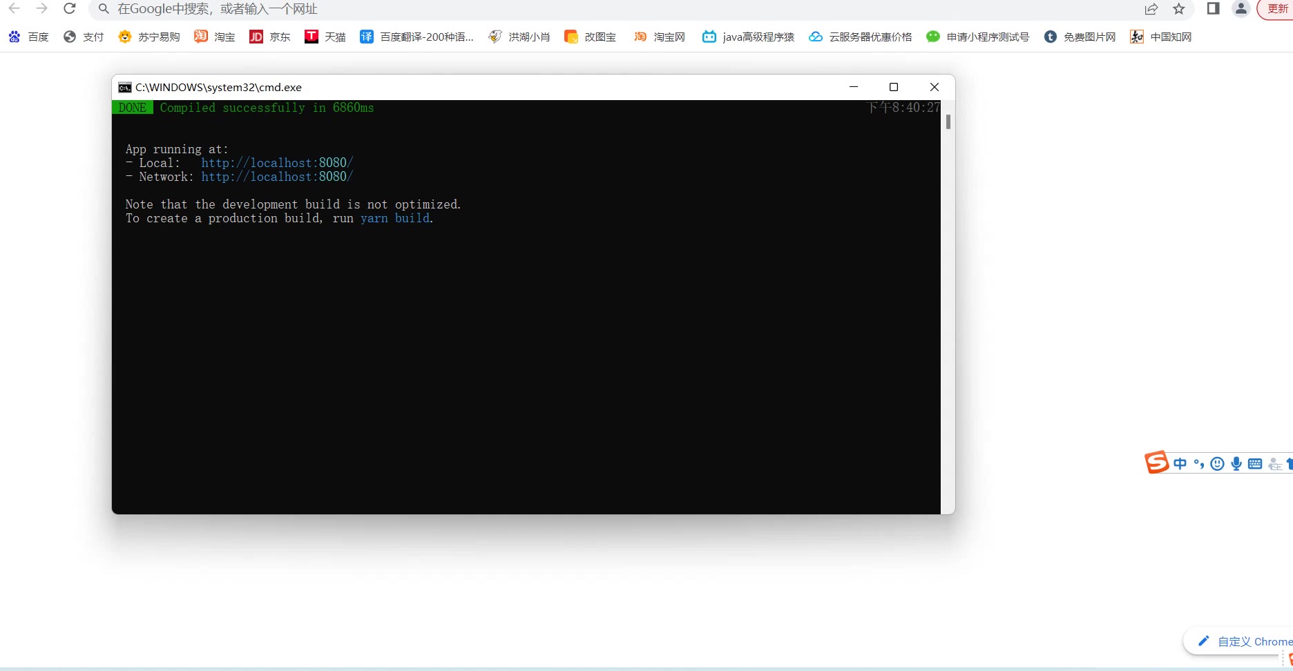Click the cmd.exe window system icon
The image size is (1293, 671).
pos(125,88)
